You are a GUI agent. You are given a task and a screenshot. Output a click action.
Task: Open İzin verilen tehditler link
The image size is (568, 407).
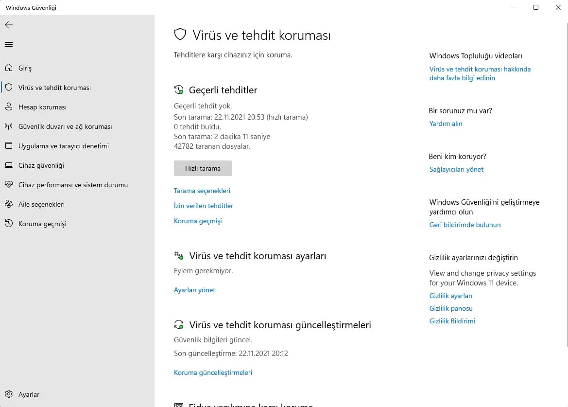tap(204, 206)
